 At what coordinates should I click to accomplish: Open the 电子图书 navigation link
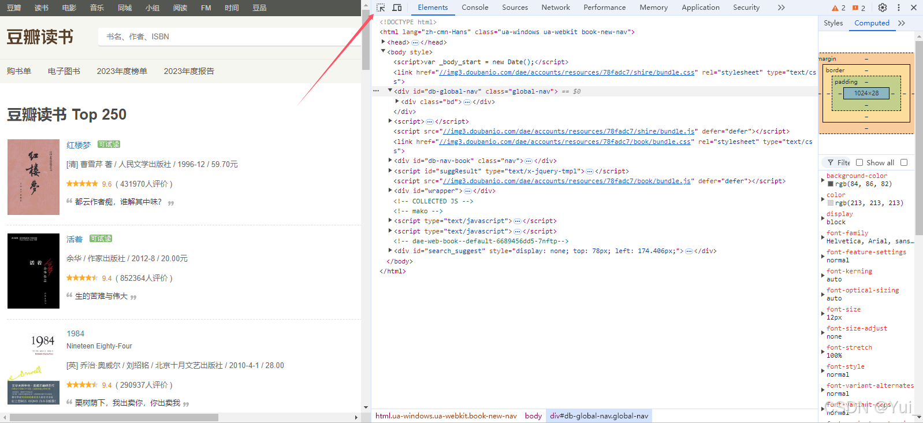point(64,71)
